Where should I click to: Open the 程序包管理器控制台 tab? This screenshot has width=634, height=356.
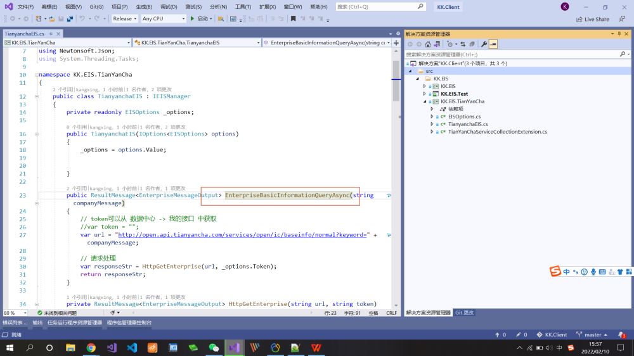(x=129, y=322)
